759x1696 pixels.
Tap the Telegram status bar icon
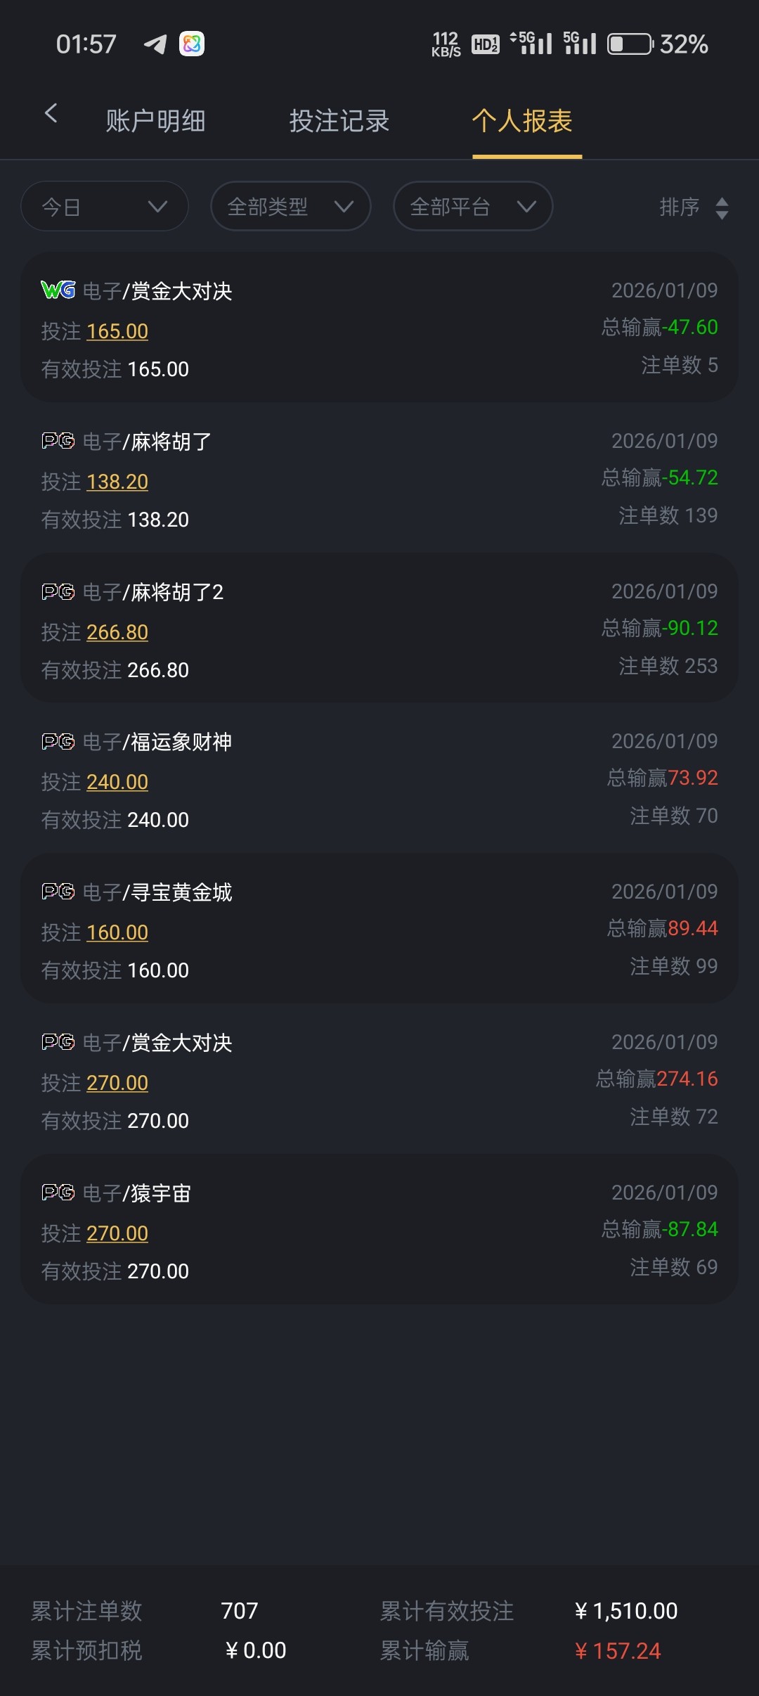coord(155,44)
